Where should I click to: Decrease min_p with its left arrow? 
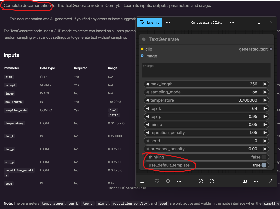pos(147,125)
